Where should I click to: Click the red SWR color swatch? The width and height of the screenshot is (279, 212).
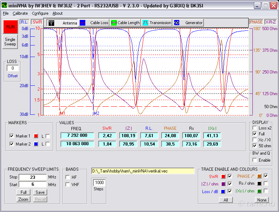click(x=223, y=176)
